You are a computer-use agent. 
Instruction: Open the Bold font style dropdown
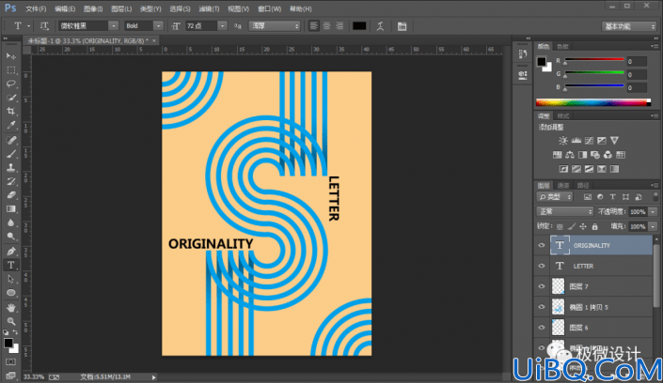click(x=158, y=26)
